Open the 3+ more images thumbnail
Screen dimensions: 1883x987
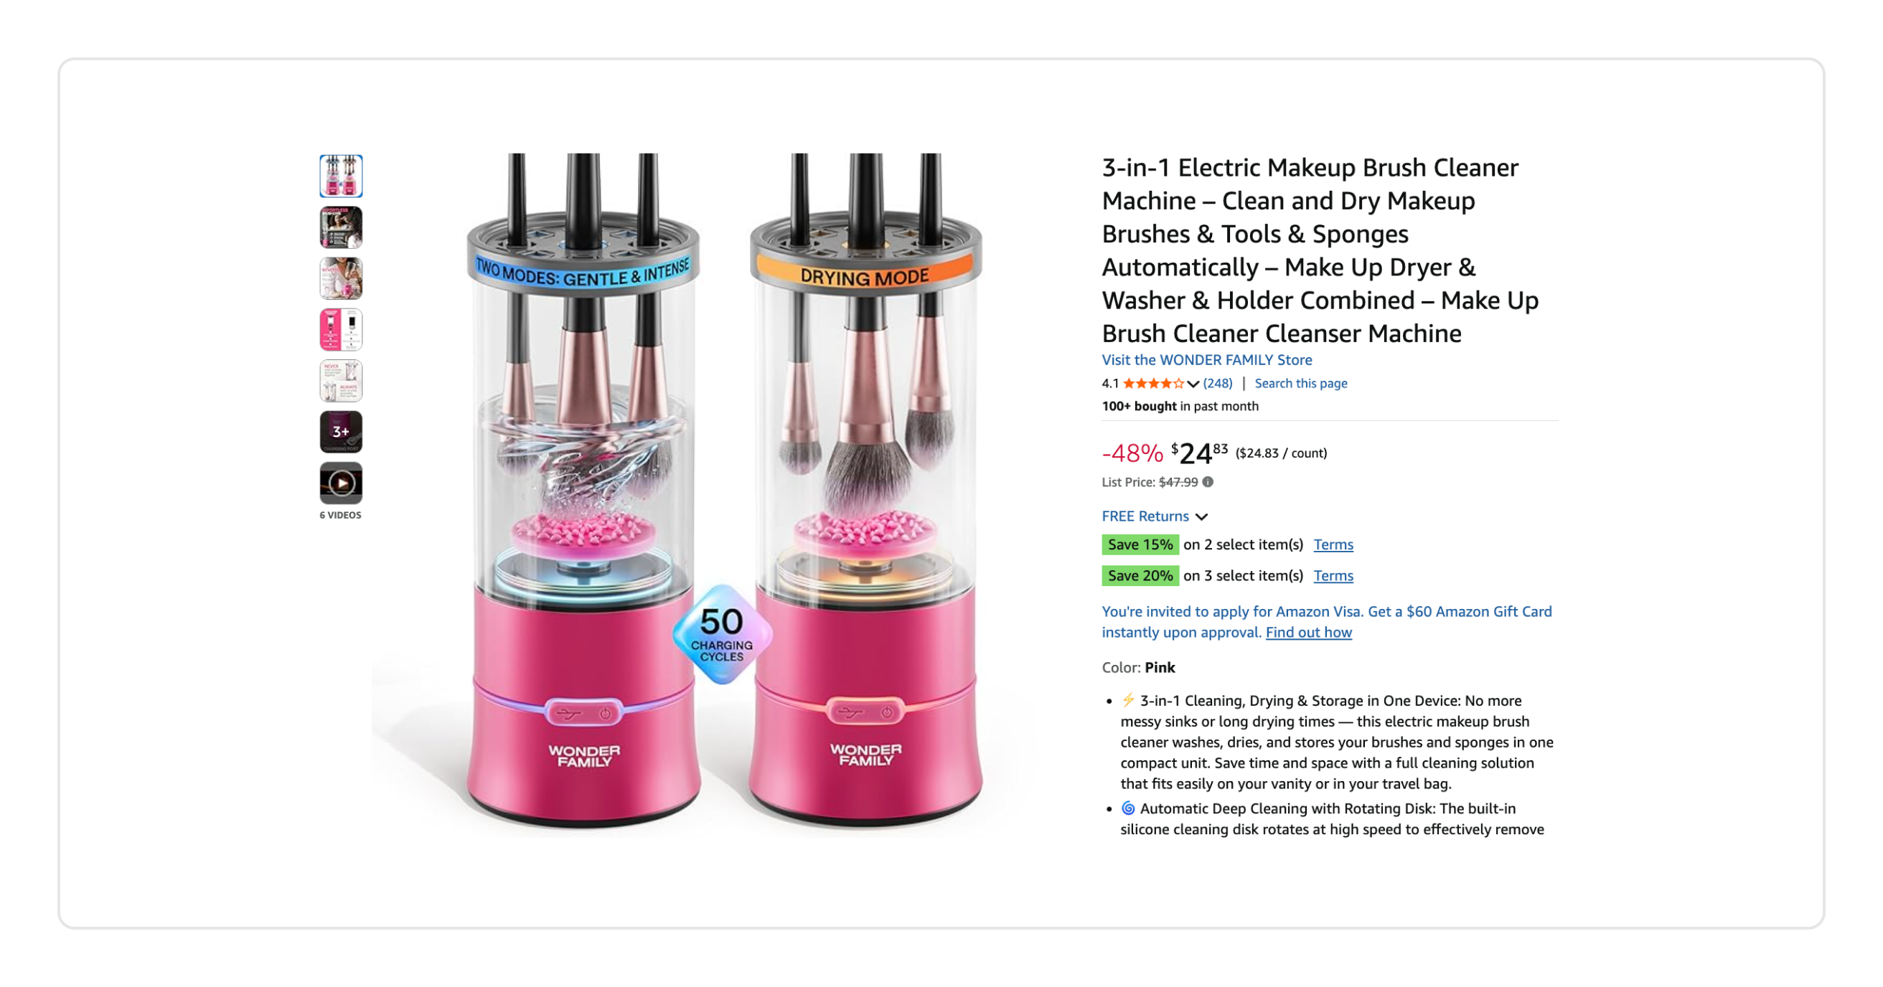pyautogui.click(x=341, y=432)
